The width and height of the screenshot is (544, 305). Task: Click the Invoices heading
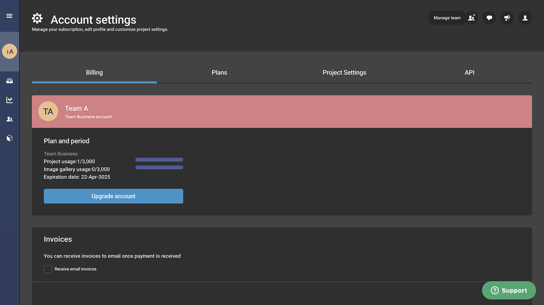click(58, 239)
